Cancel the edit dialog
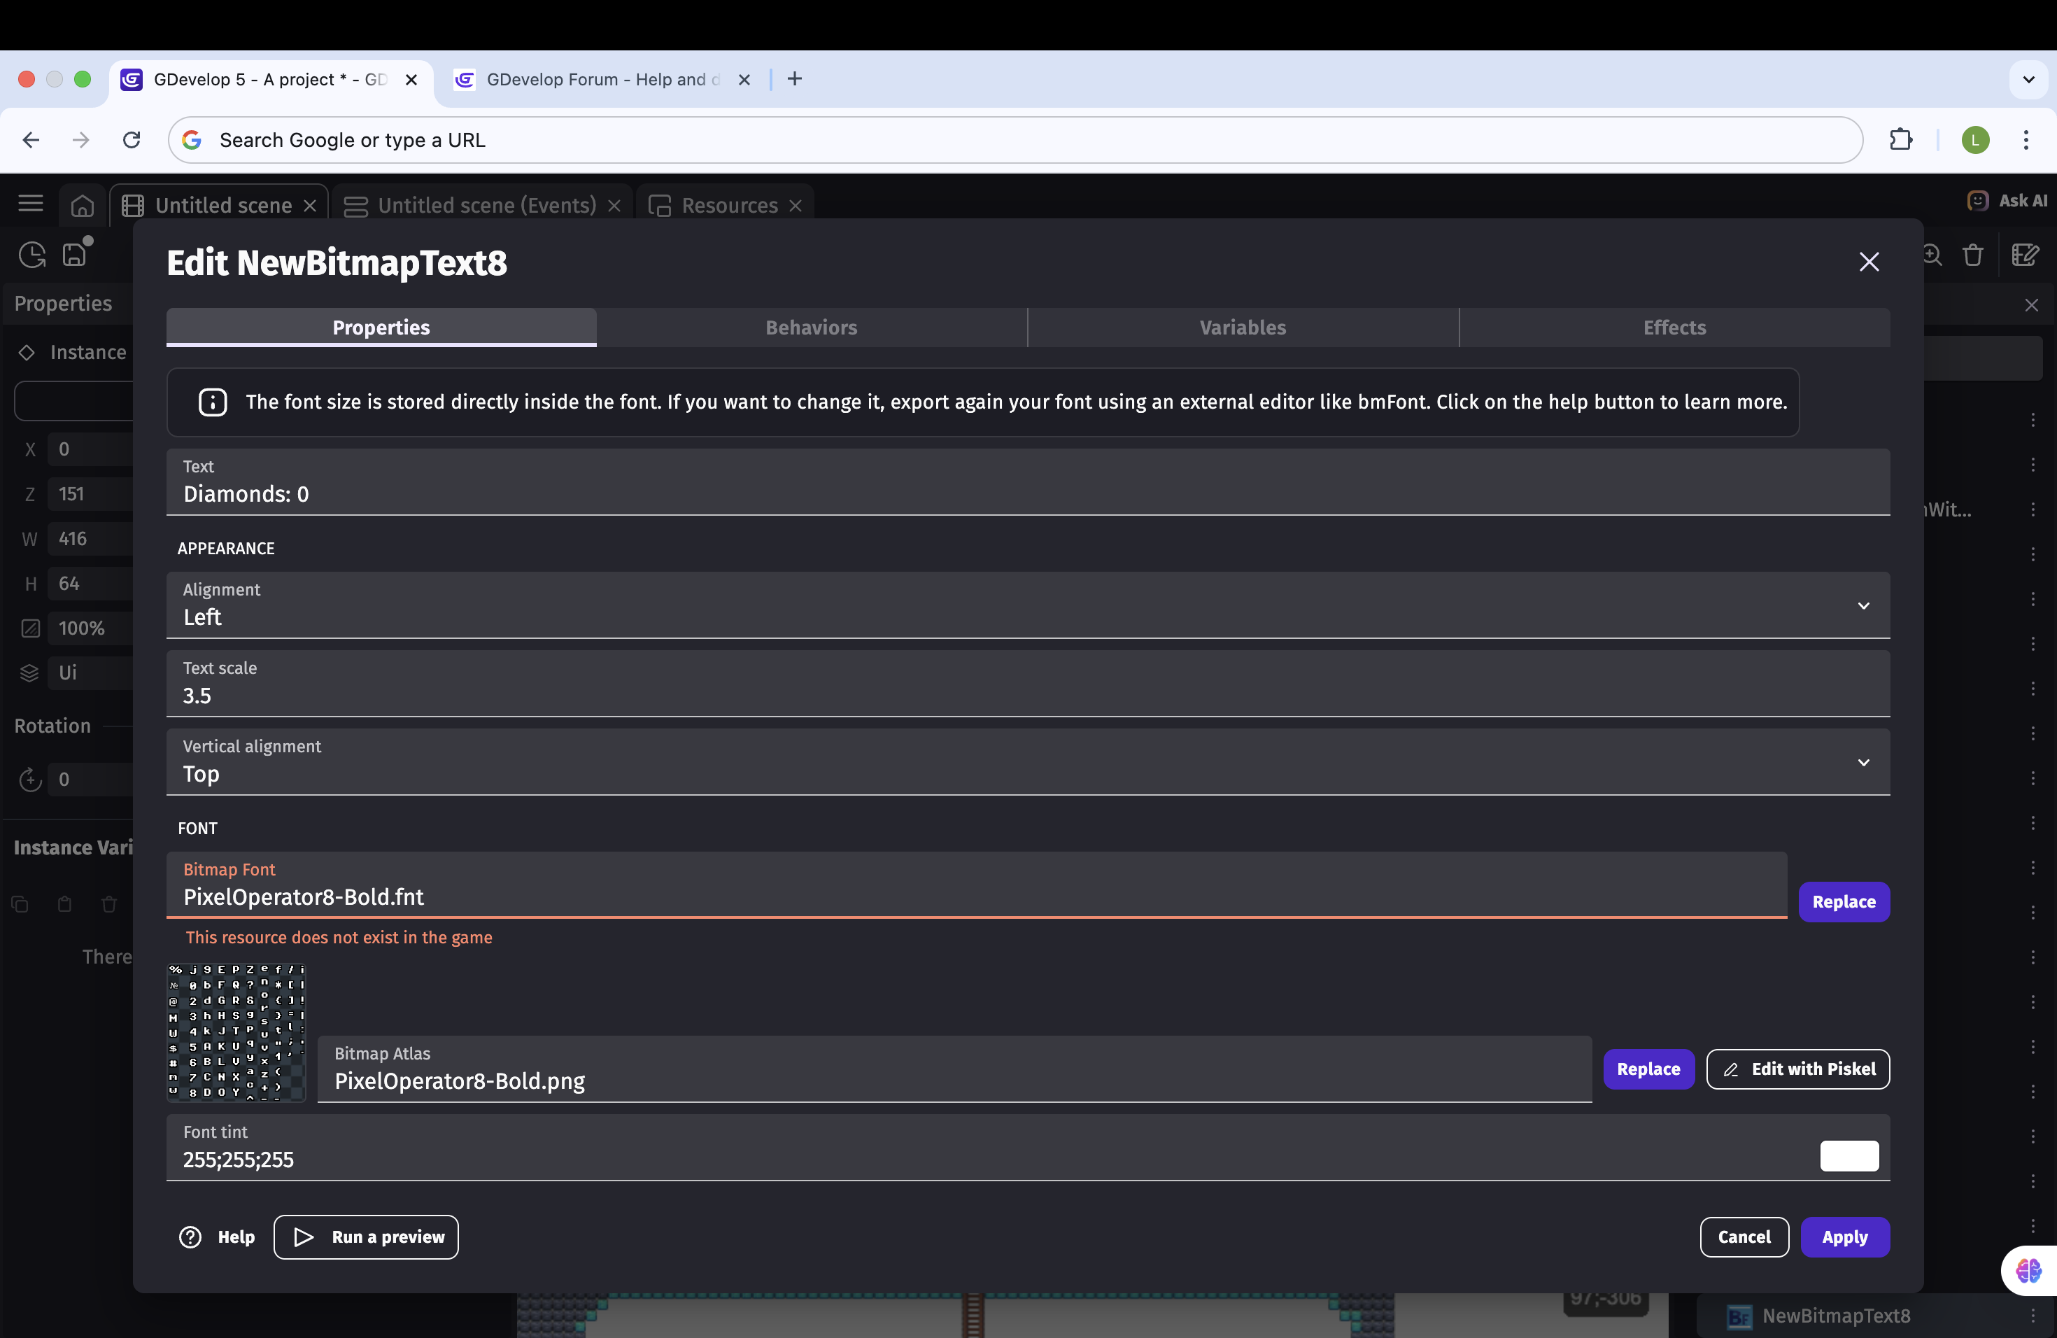This screenshot has height=1338, width=2057. 1744,1237
